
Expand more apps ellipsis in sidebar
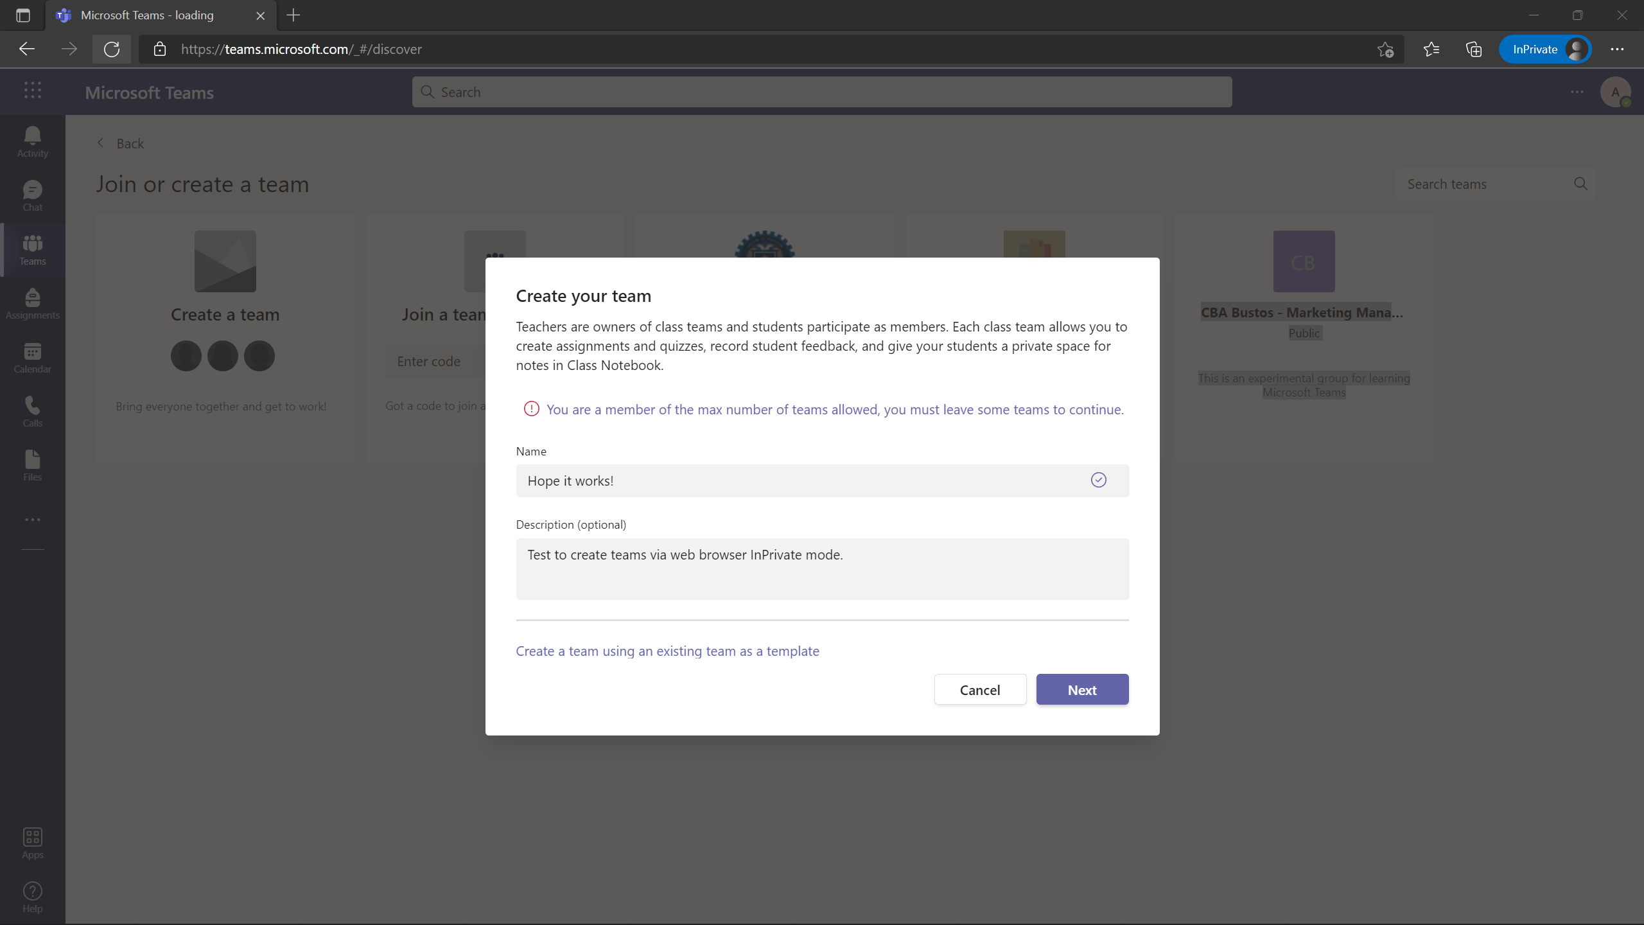32,519
